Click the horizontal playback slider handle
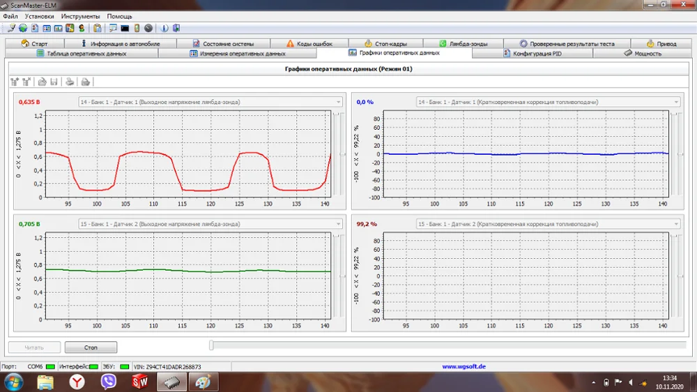697x392 pixels. pyautogui.click(x=211, y=345)
